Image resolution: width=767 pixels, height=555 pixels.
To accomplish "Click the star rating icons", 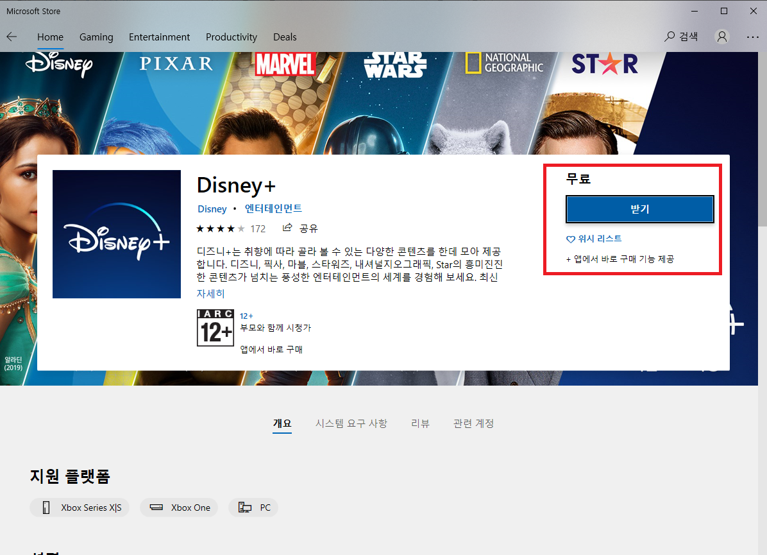I will click(x=221, y=228).
